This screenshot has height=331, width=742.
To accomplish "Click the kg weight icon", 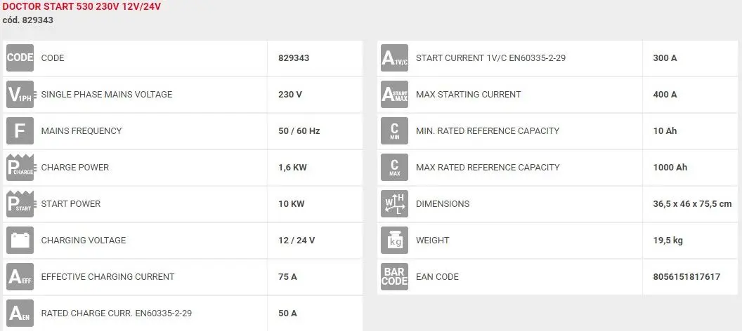I will (x=395, y=241).
